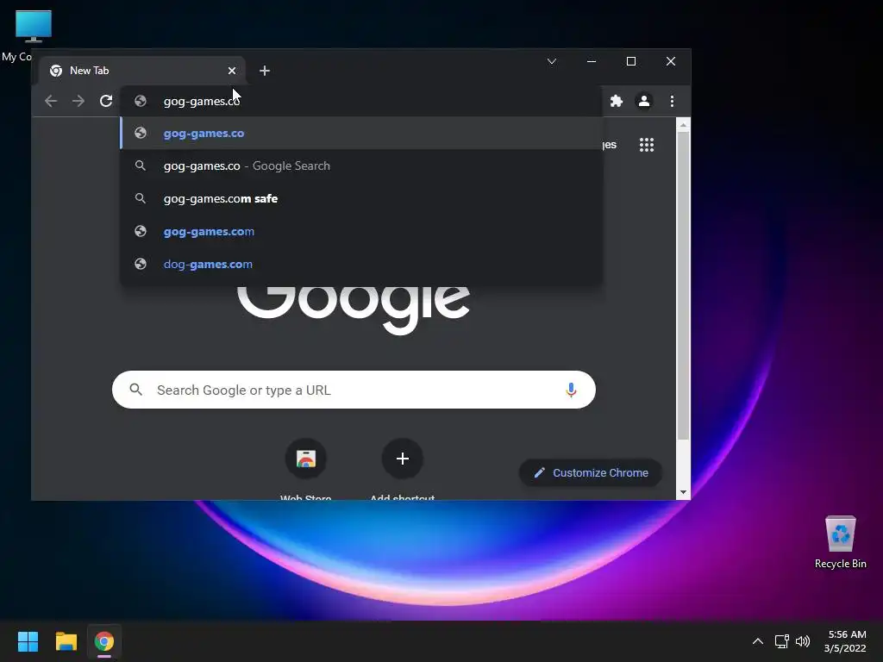883x662 pixels.
Task: Select the gog-games.com URL suggestion
Action: (361, 231)
